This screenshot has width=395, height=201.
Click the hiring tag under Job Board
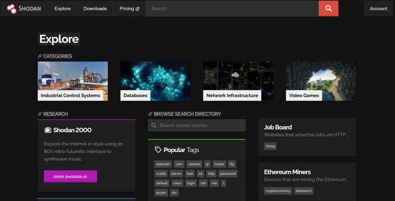coord(270,146)
